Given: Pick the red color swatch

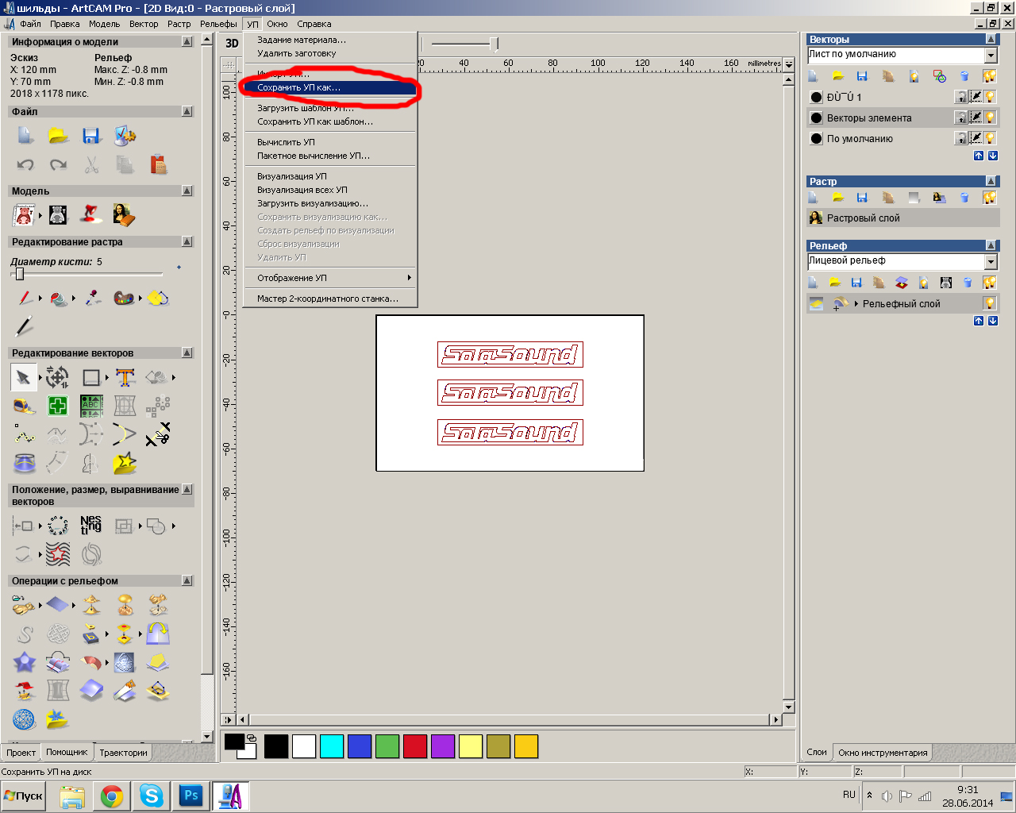Looking at the screenshot, I should pos(415,746).
